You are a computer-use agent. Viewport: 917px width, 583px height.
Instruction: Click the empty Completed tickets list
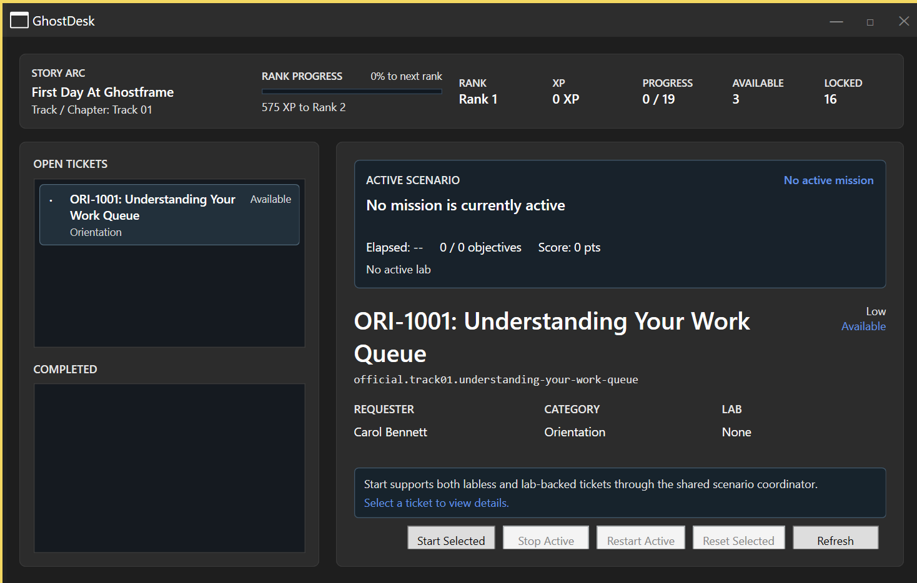point(169,468)
